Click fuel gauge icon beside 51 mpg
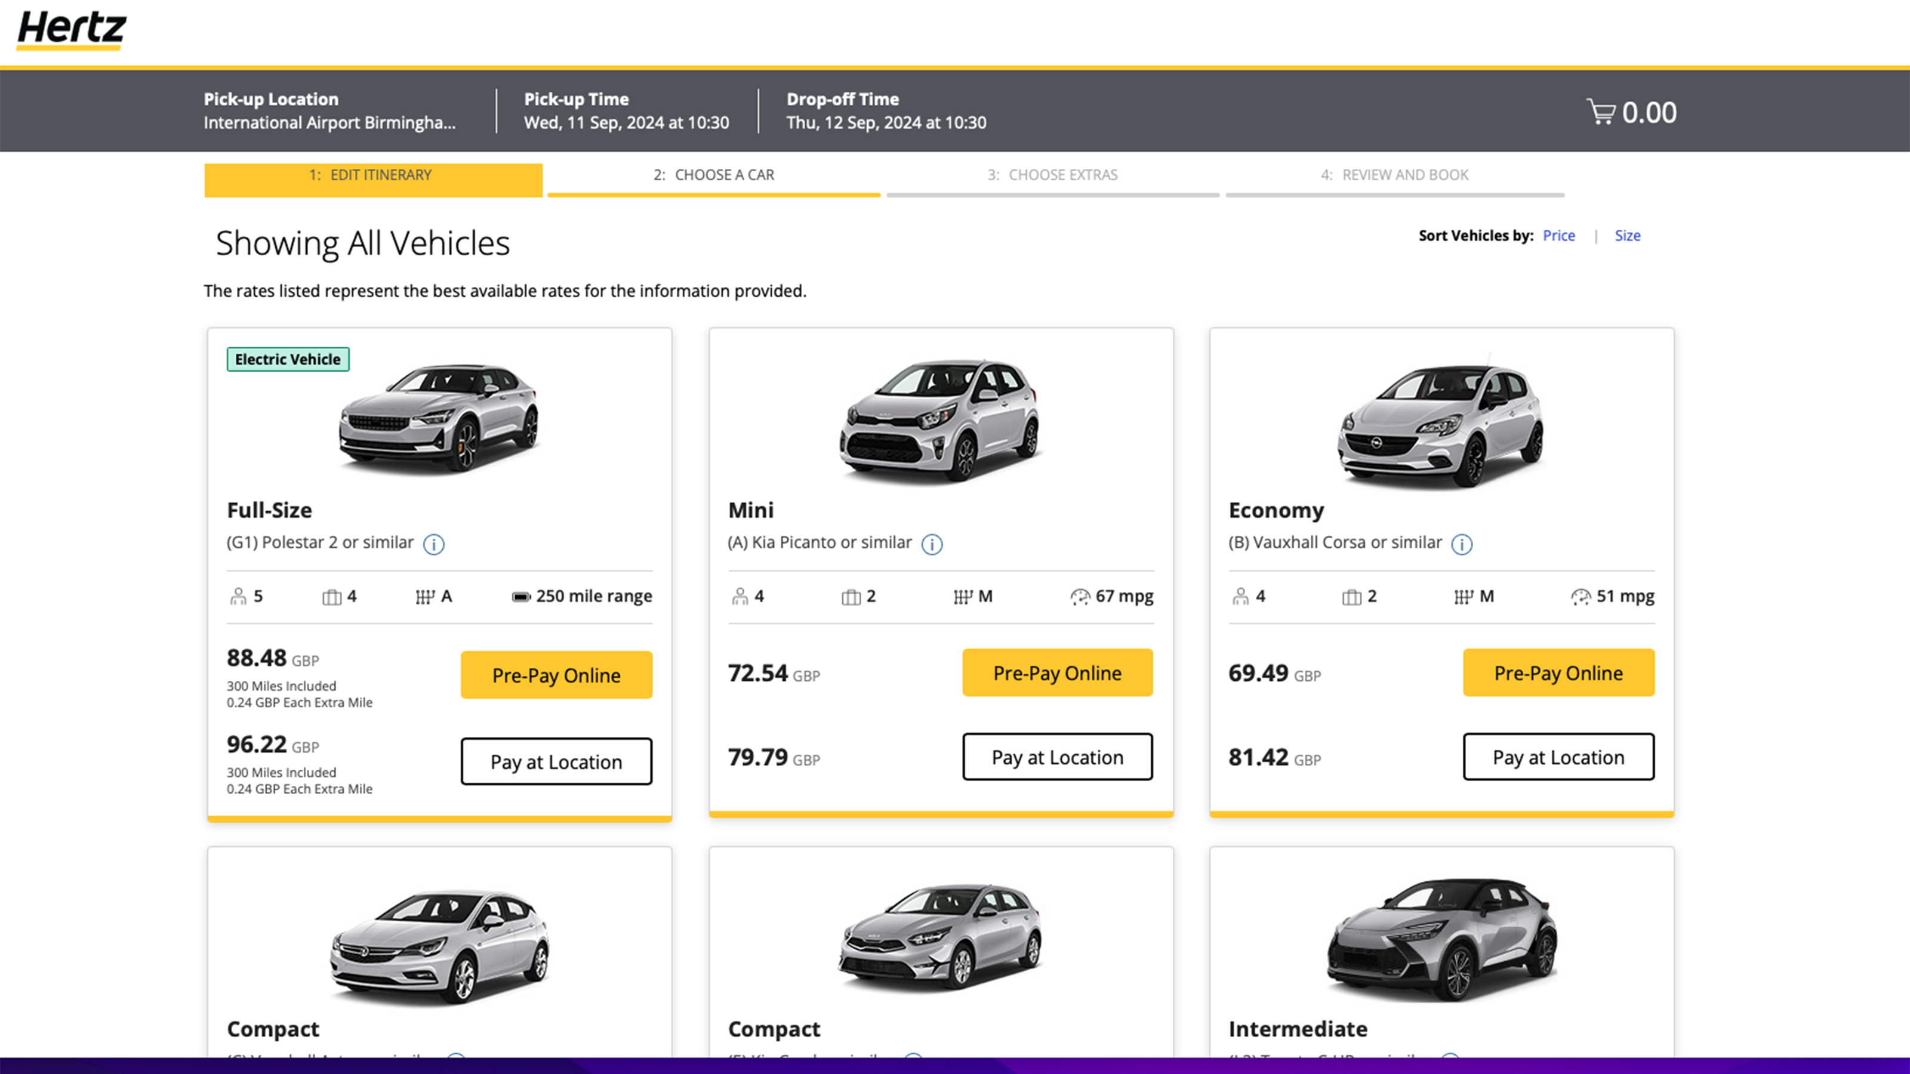 [x=1581, y=597]
